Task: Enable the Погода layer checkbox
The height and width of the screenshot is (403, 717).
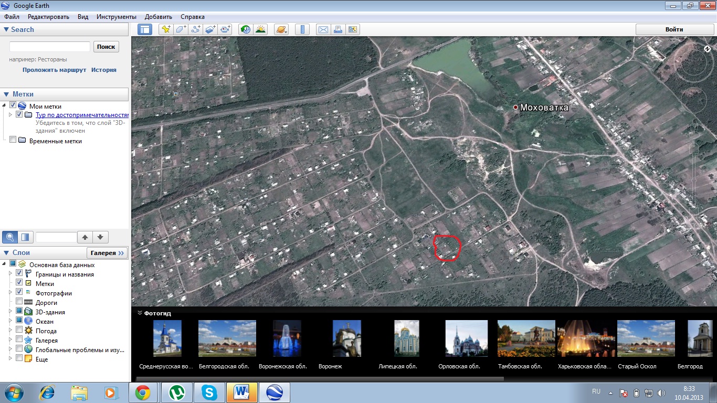Action: click(x=19, y=330)
